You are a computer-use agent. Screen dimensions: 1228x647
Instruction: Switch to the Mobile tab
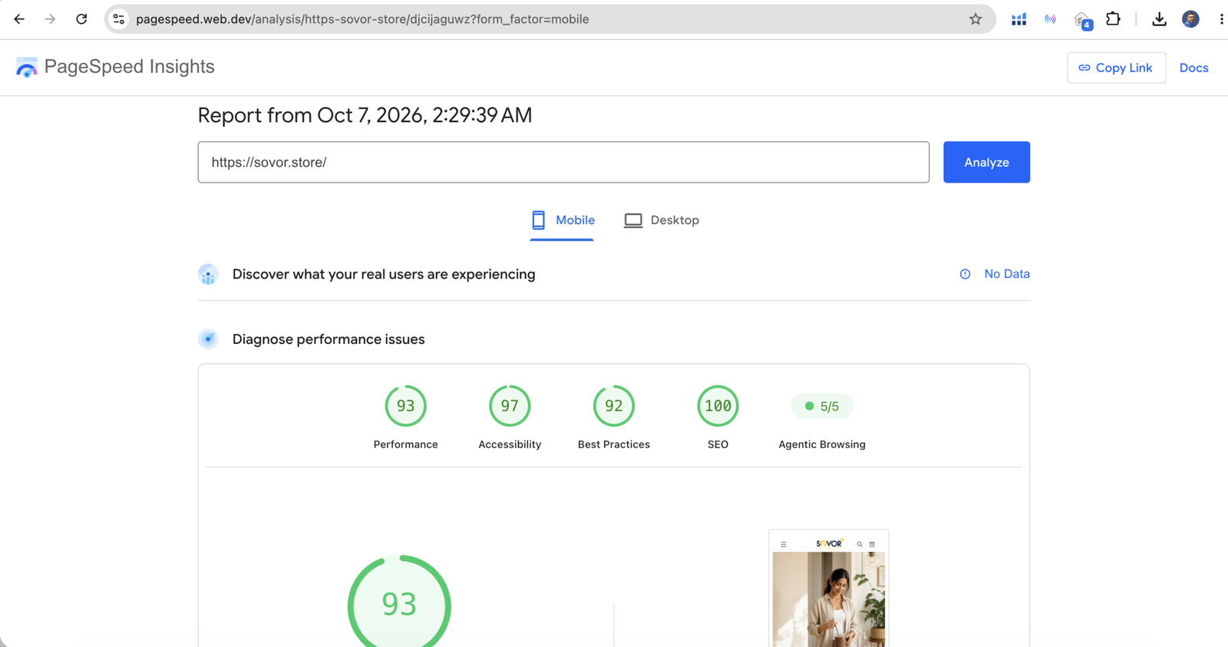[x=563, y=220]
